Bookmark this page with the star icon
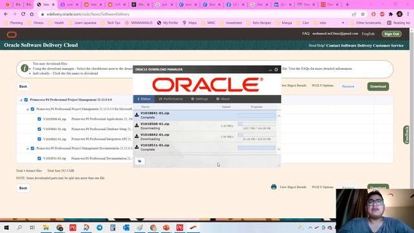The height and width of the screenshot is (233, 414). 363,14
